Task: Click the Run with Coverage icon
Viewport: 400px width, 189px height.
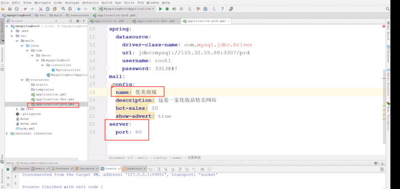Action: coord(174,9)
